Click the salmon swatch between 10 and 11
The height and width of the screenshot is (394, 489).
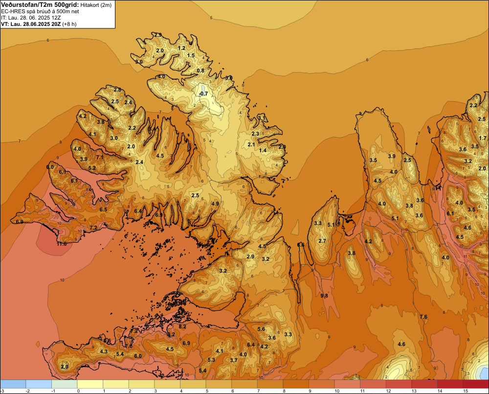coord(347,384)
